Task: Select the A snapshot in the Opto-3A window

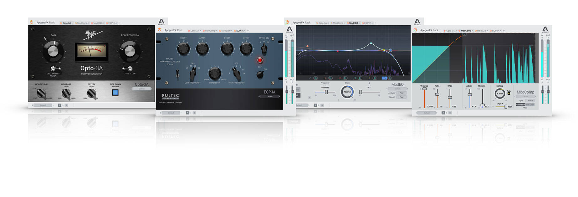Action: pyautogui.click(x=59, y=105)
